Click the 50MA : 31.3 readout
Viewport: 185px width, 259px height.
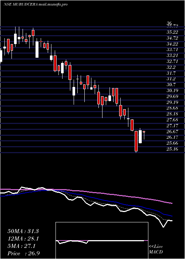[23, 231]
